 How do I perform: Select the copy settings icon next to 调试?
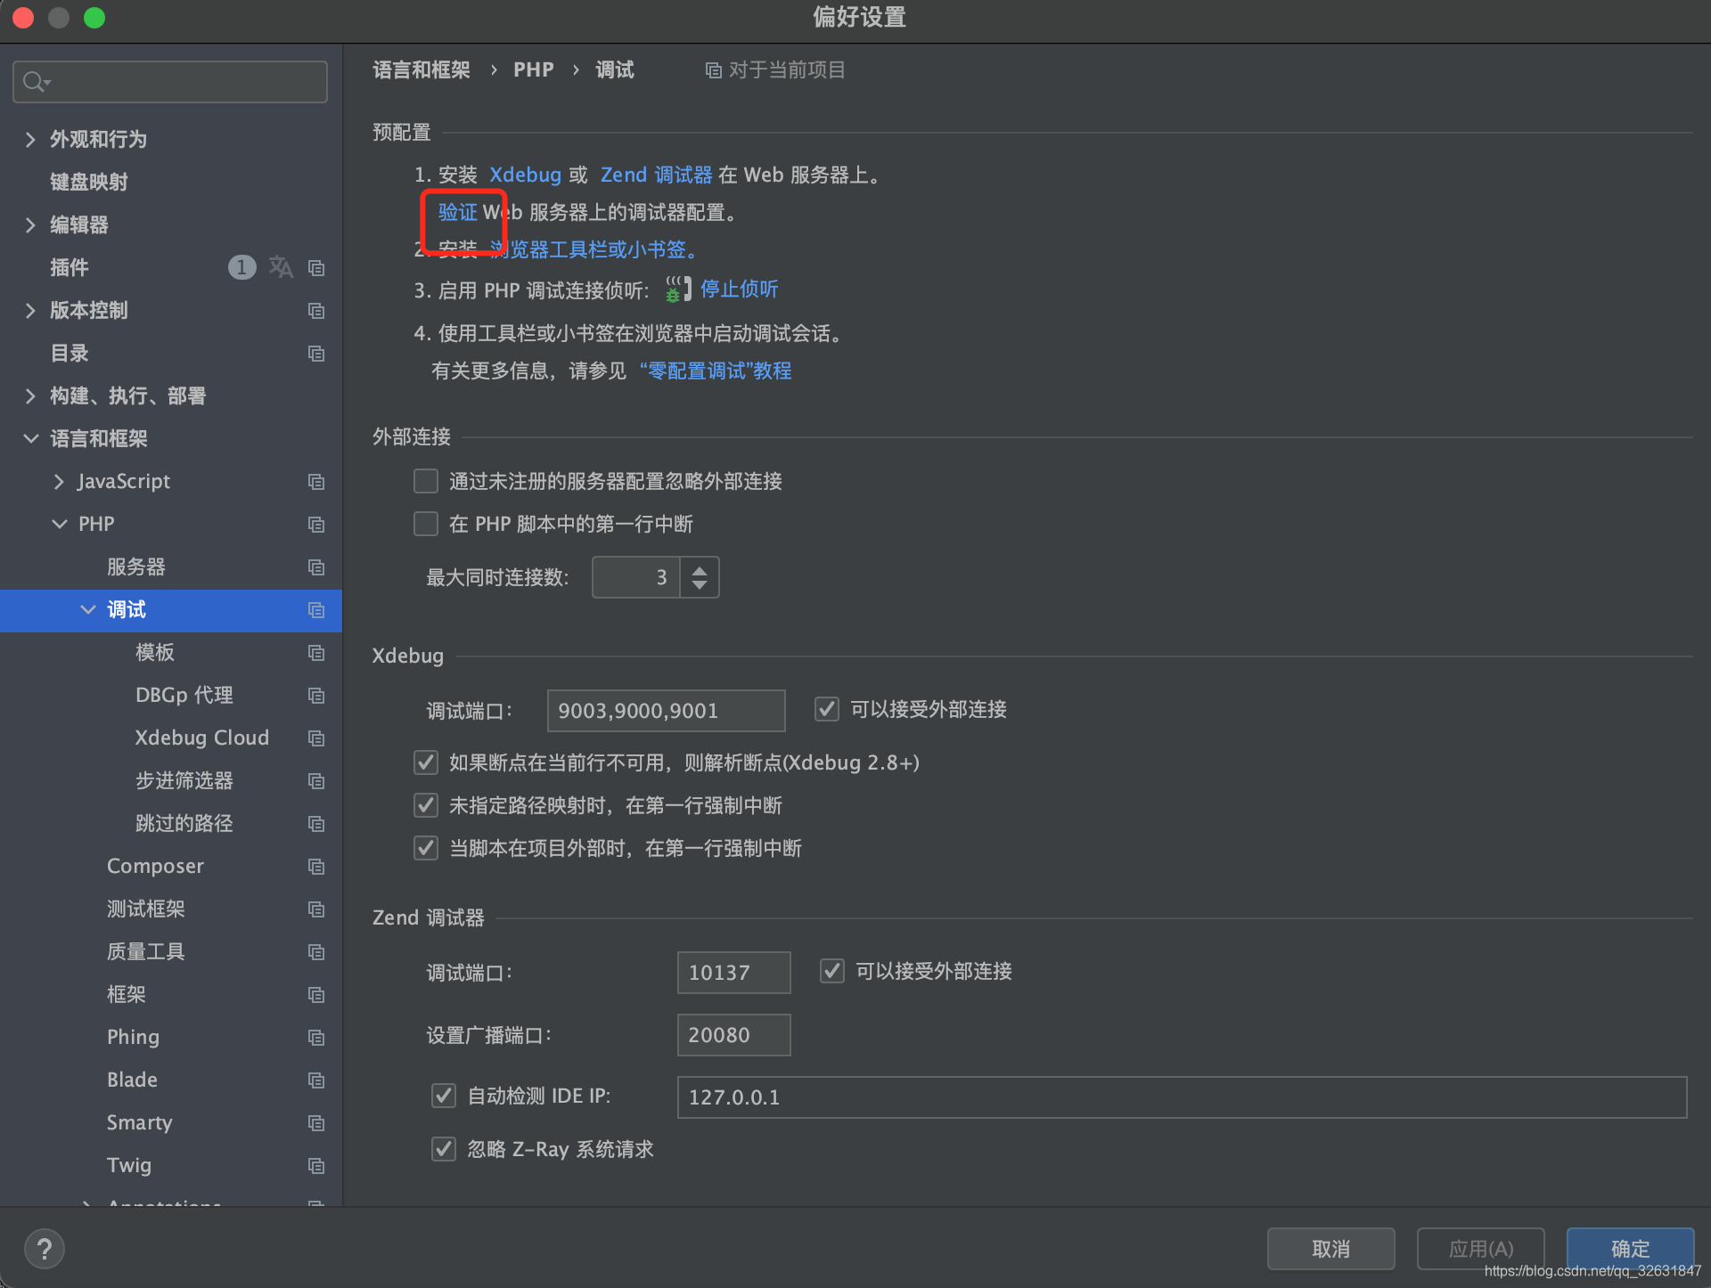(x=316, y=610)
